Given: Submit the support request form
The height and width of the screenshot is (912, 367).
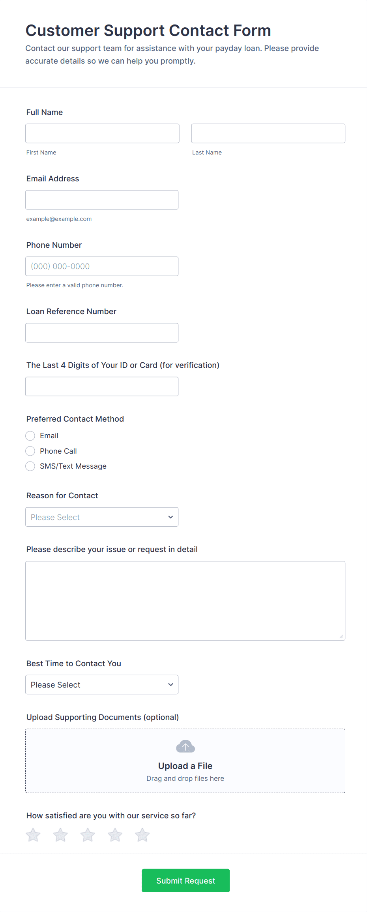Looking at the screenshot, I should tap(185, 880).
